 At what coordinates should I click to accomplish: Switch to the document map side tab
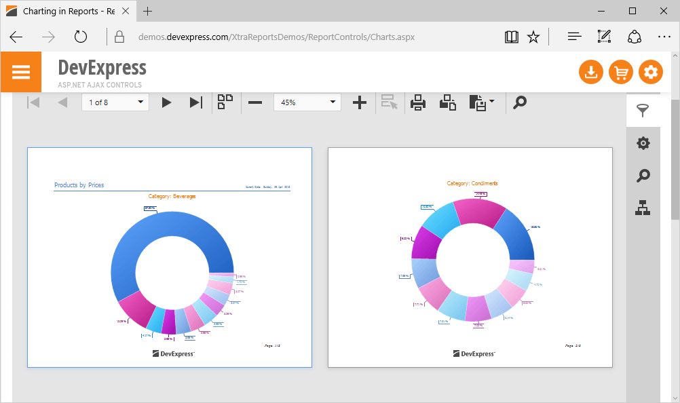pos(643,208)
